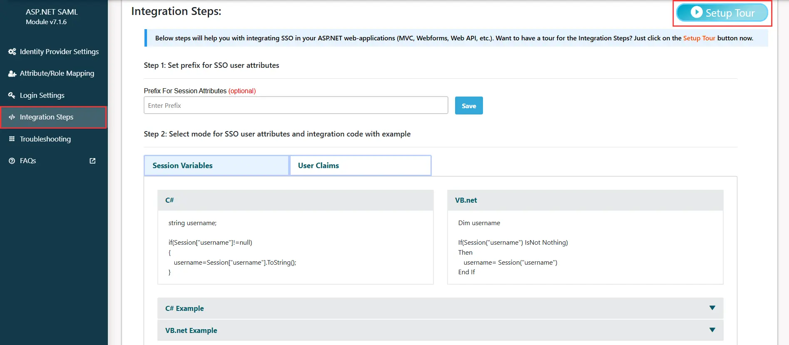Expand the C# Example section arrow

712,308
